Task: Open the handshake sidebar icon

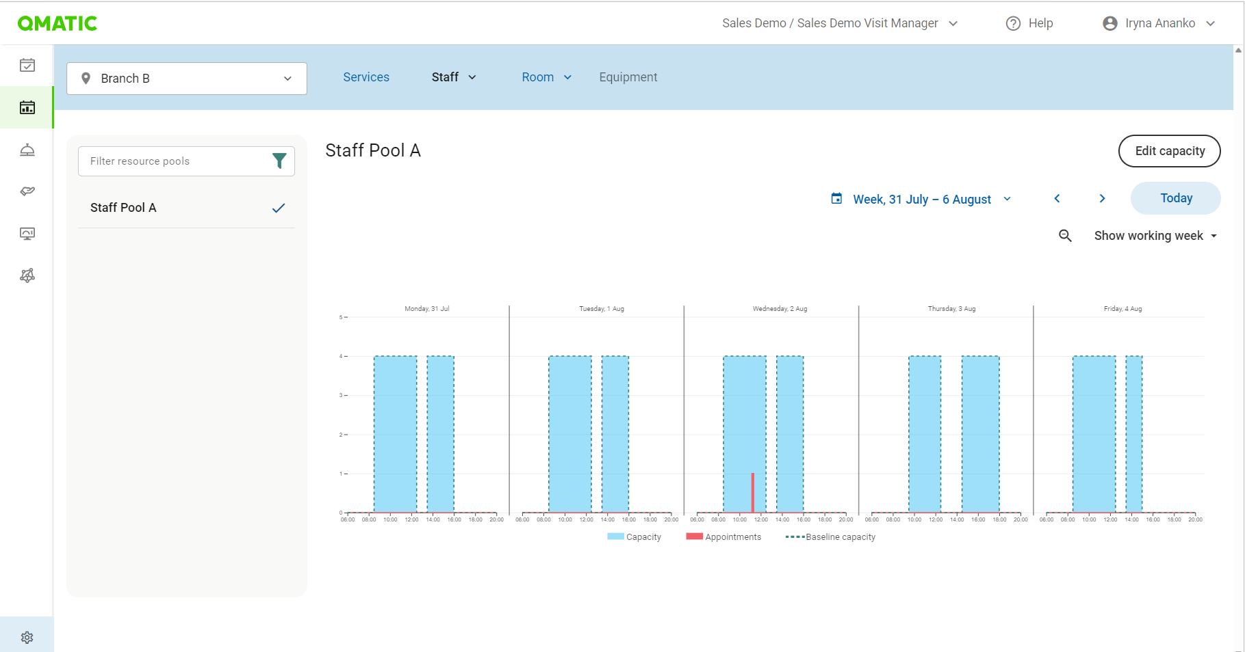Action: tap(27, 191)
